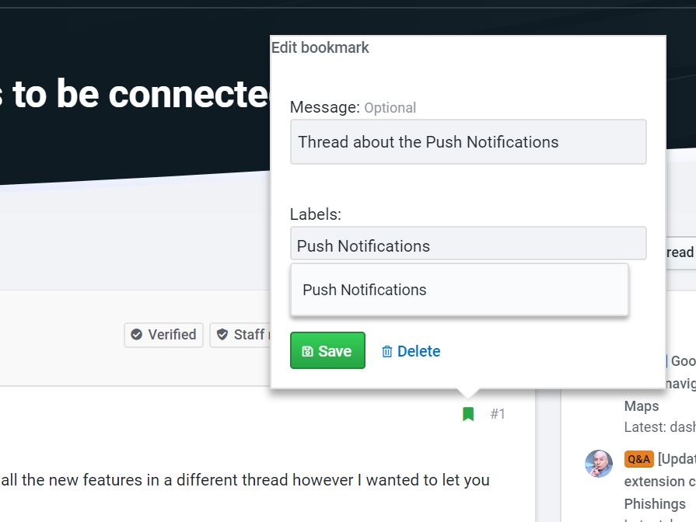Click the Verified badge text
Viewport: 696px width, 522px height.
[x=172, y=335]
